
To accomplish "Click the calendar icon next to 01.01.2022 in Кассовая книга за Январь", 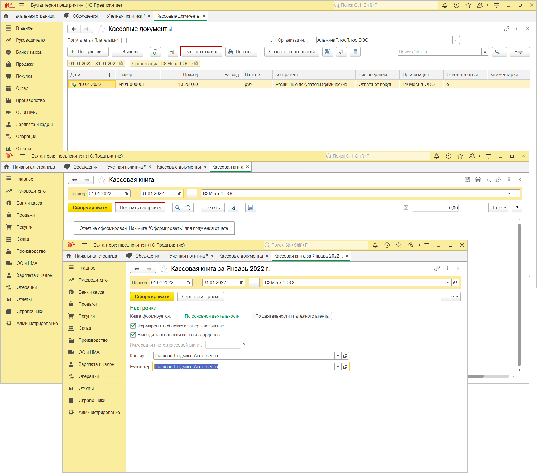I will [189, 283].
